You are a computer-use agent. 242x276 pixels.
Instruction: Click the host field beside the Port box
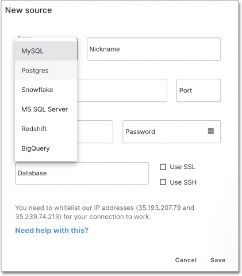pos(122,90)
